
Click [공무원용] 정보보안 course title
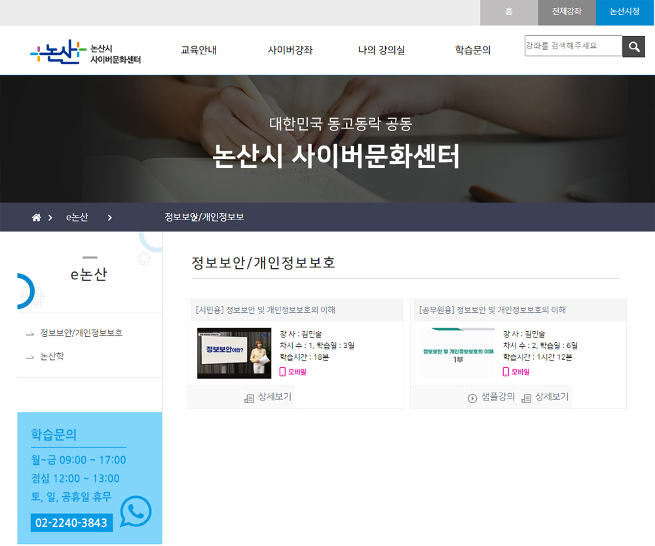pos(493,310)
